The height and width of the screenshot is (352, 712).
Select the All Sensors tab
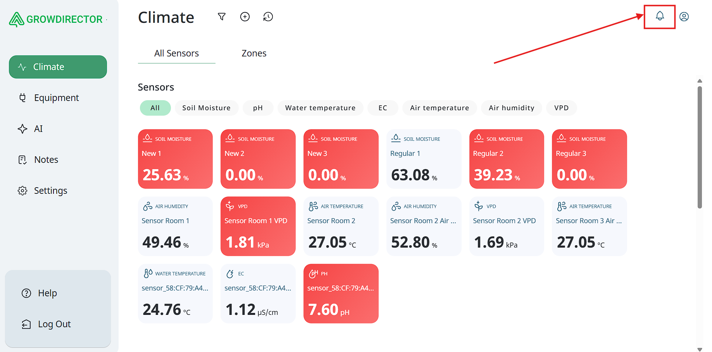click(176, 53)
